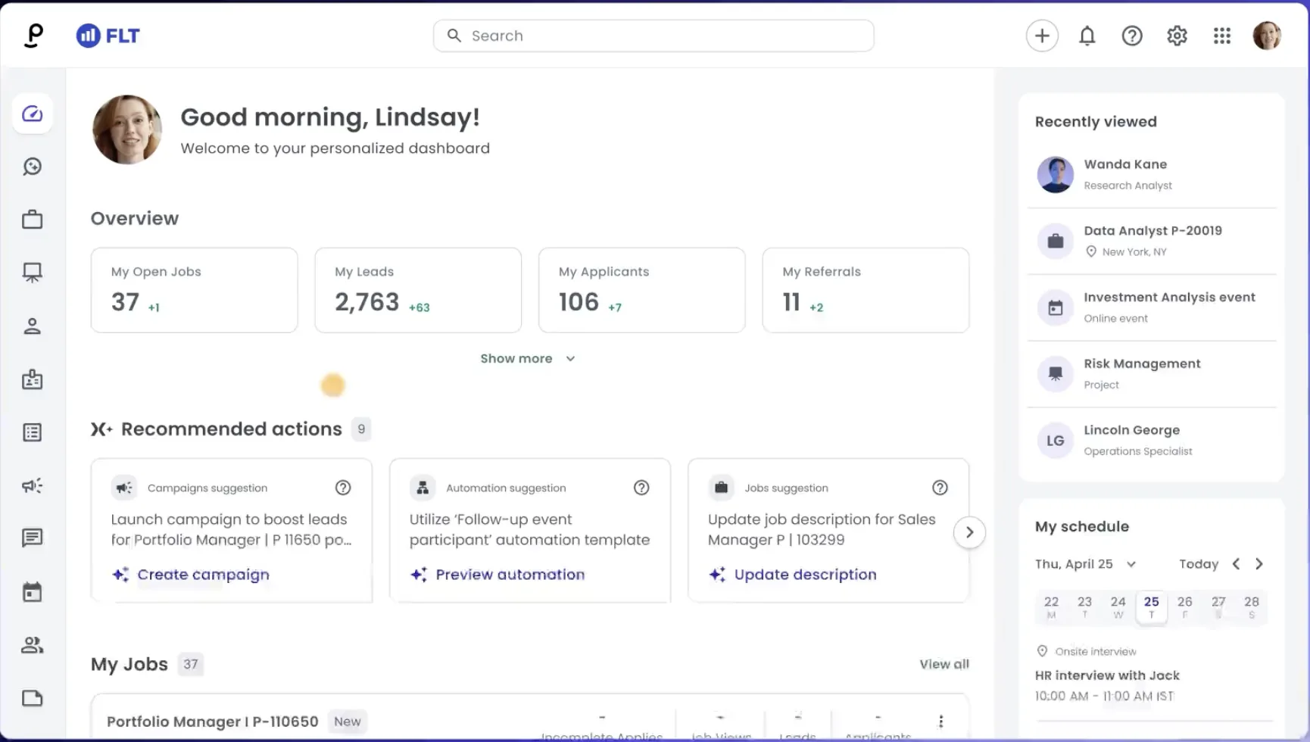Open the dashboard speedometer icon in sidebar
The image size is (1310, 742).
[33, 114]
